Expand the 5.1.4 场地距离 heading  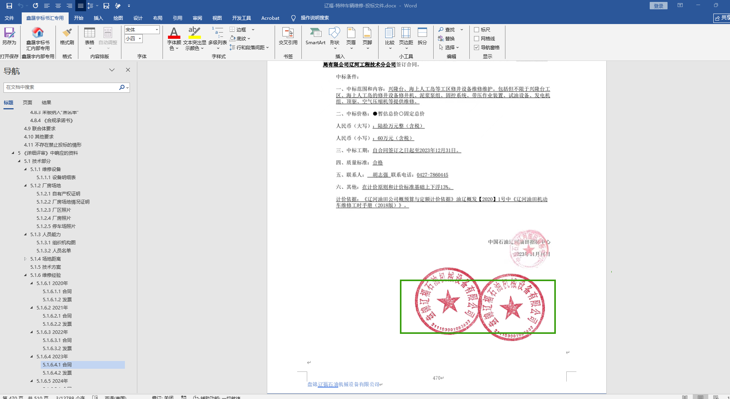tap(26, 259)
